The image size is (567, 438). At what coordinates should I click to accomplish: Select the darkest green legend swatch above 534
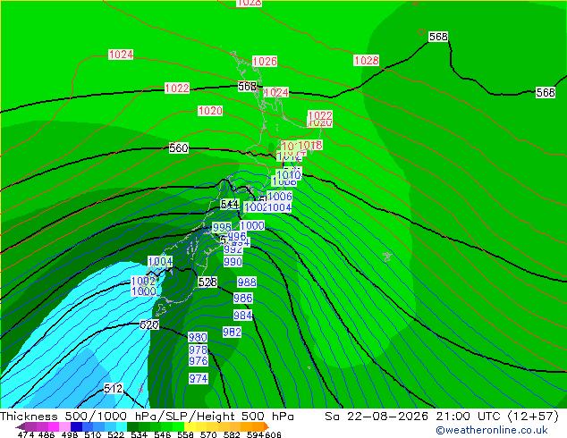coord(132,426)
